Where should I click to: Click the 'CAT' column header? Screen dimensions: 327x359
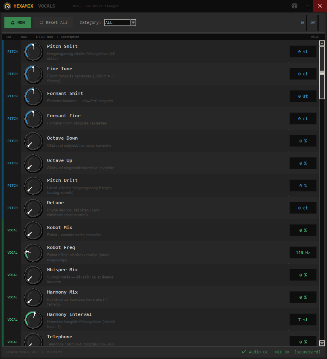click(9, 37)
